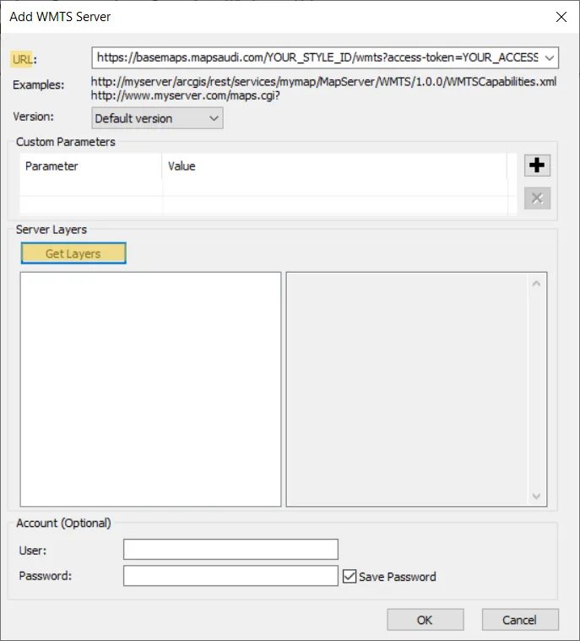Click the Parameter column header

point(90,166)
